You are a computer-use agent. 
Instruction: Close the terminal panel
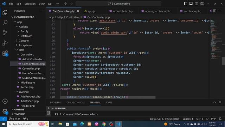point(220,102)
